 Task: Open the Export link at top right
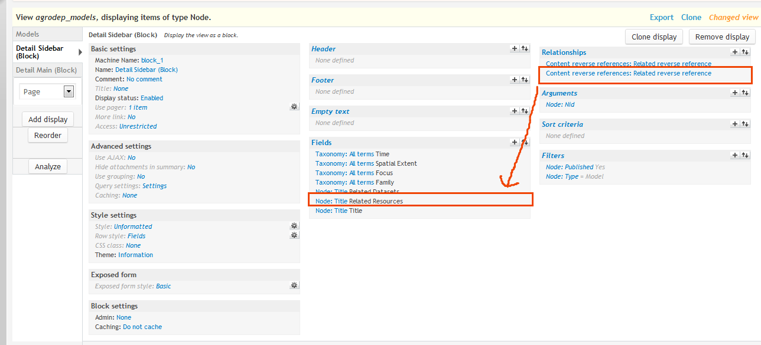(x=661, y=18)
